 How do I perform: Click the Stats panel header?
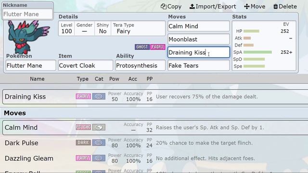click(239, 17)
